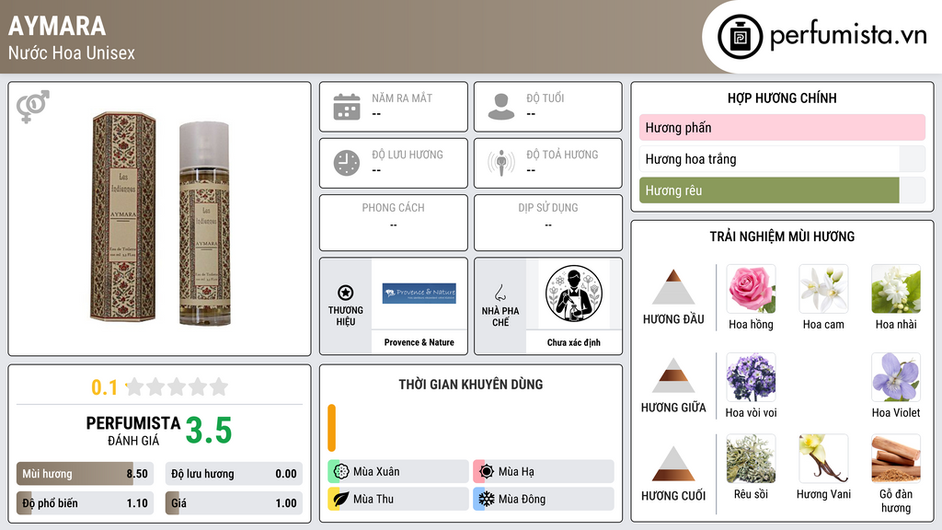This screenshot has width=942, height=530.
Task: Click the Độ lưu hương 0.00 score bar
Action: [234, 474]
